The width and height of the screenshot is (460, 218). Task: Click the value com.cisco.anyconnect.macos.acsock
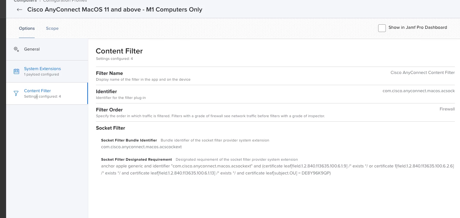pos(419,91)
